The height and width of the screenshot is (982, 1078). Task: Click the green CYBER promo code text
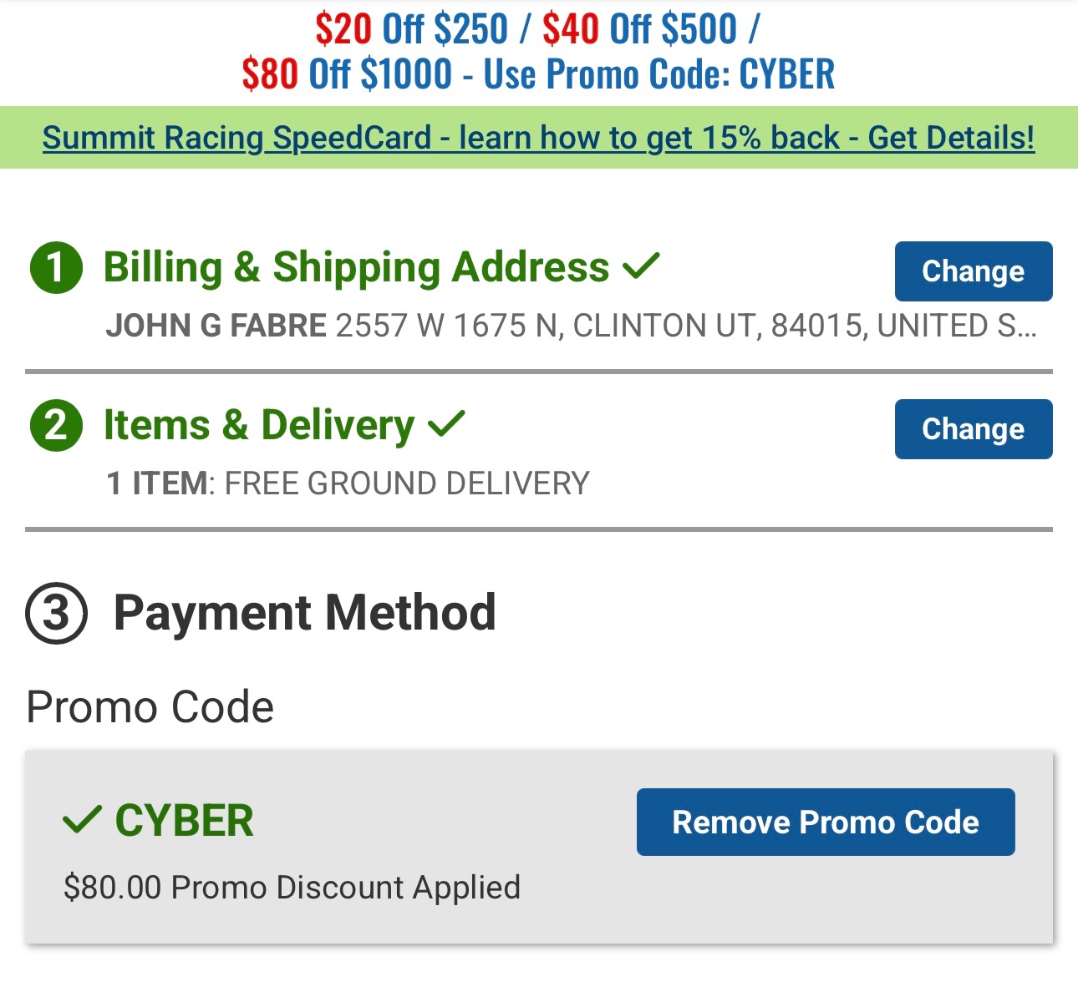click(184, 820)
